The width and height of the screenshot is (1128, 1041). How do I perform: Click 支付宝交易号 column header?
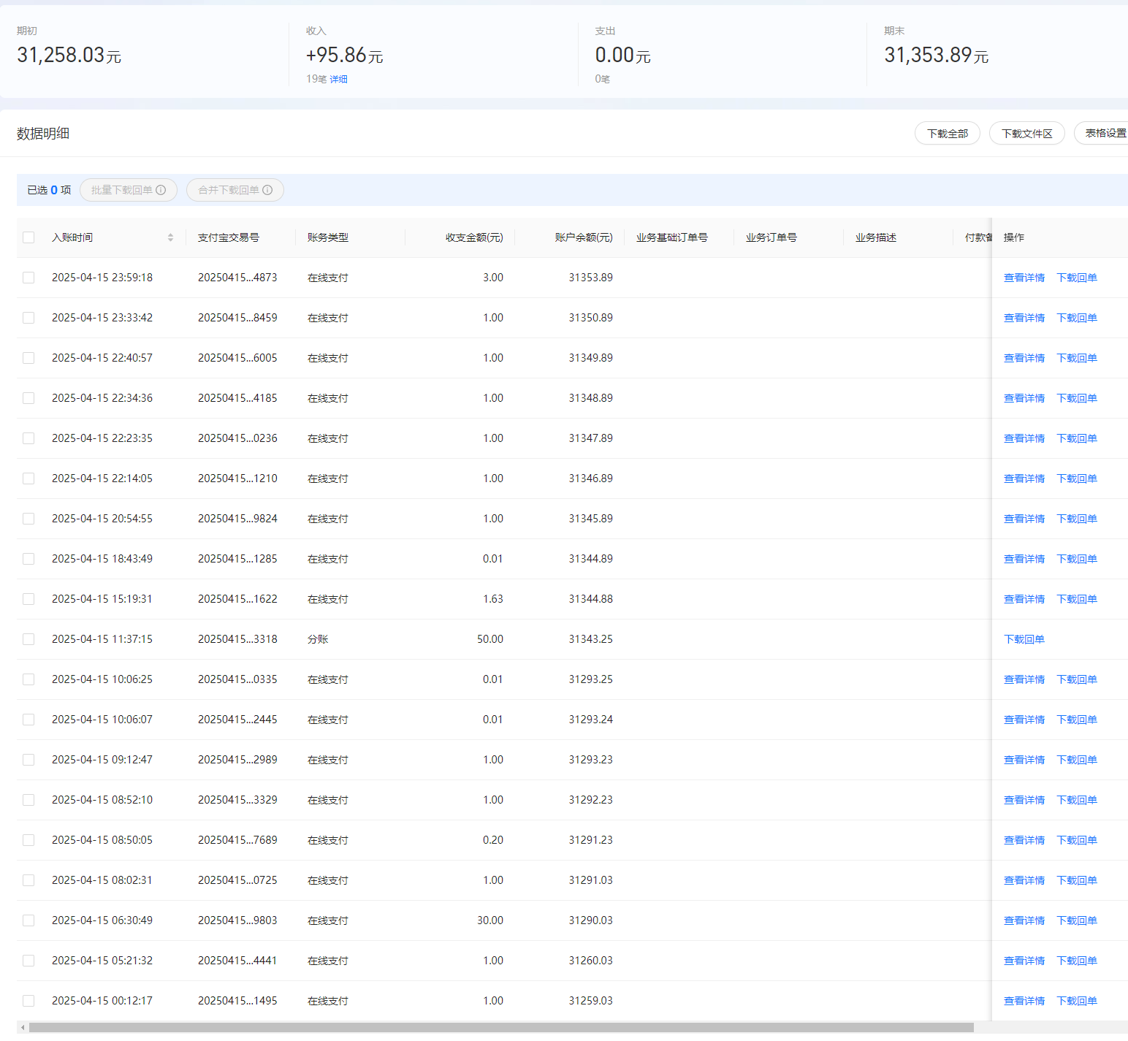coord(229,237)
